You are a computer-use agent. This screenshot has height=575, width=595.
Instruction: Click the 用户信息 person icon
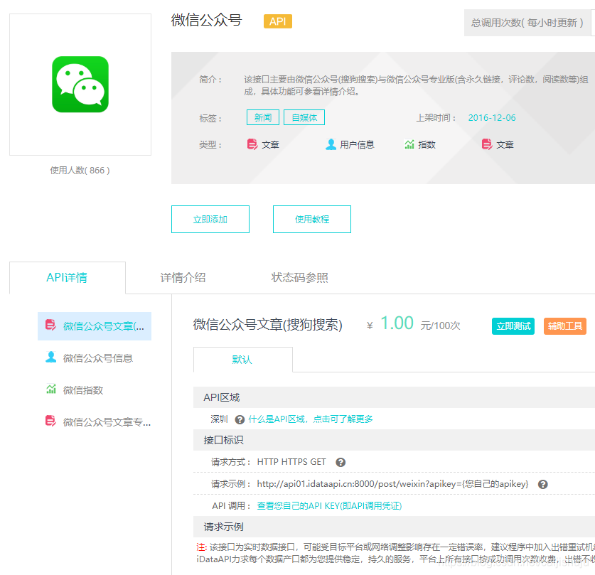tap(331, 144)
